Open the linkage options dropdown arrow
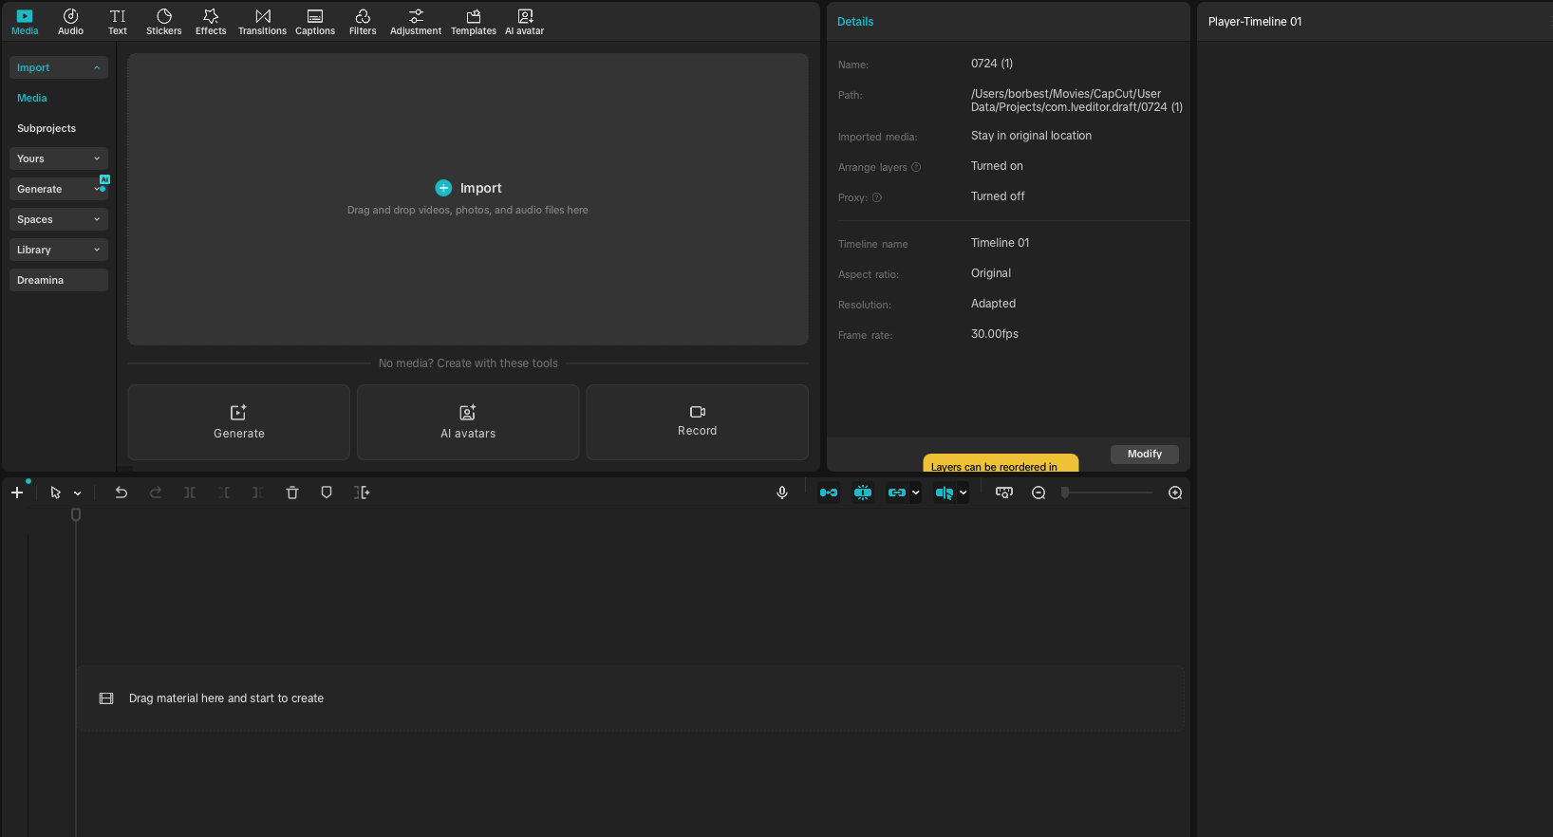This screenshot has height=837, width=1553. 916,493
